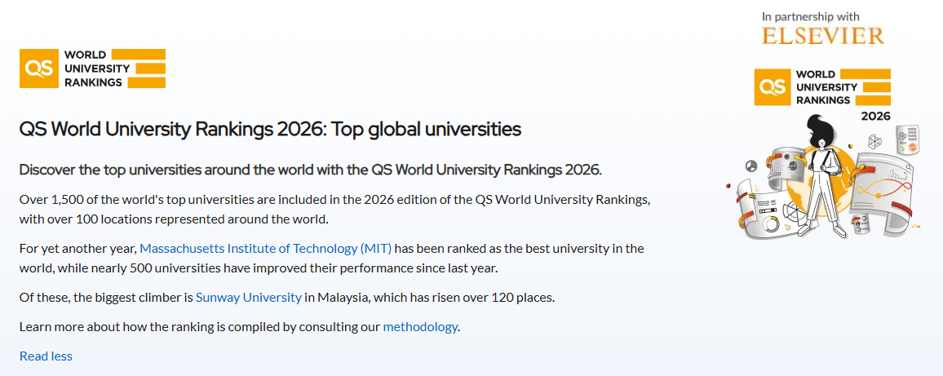Click the page heading 'QS World University Rankings 2026: Top global universities'
The height and width of the screenshot is (376, 943).
tap(270, 130)
